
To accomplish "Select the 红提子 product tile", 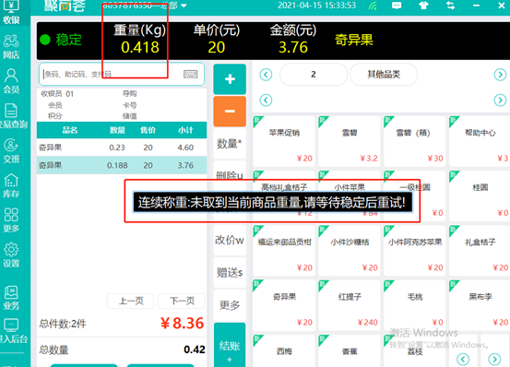I will (x=350, y=305).
